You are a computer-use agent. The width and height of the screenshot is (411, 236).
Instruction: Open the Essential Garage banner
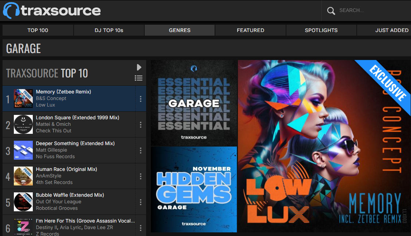tap(194, 103)
